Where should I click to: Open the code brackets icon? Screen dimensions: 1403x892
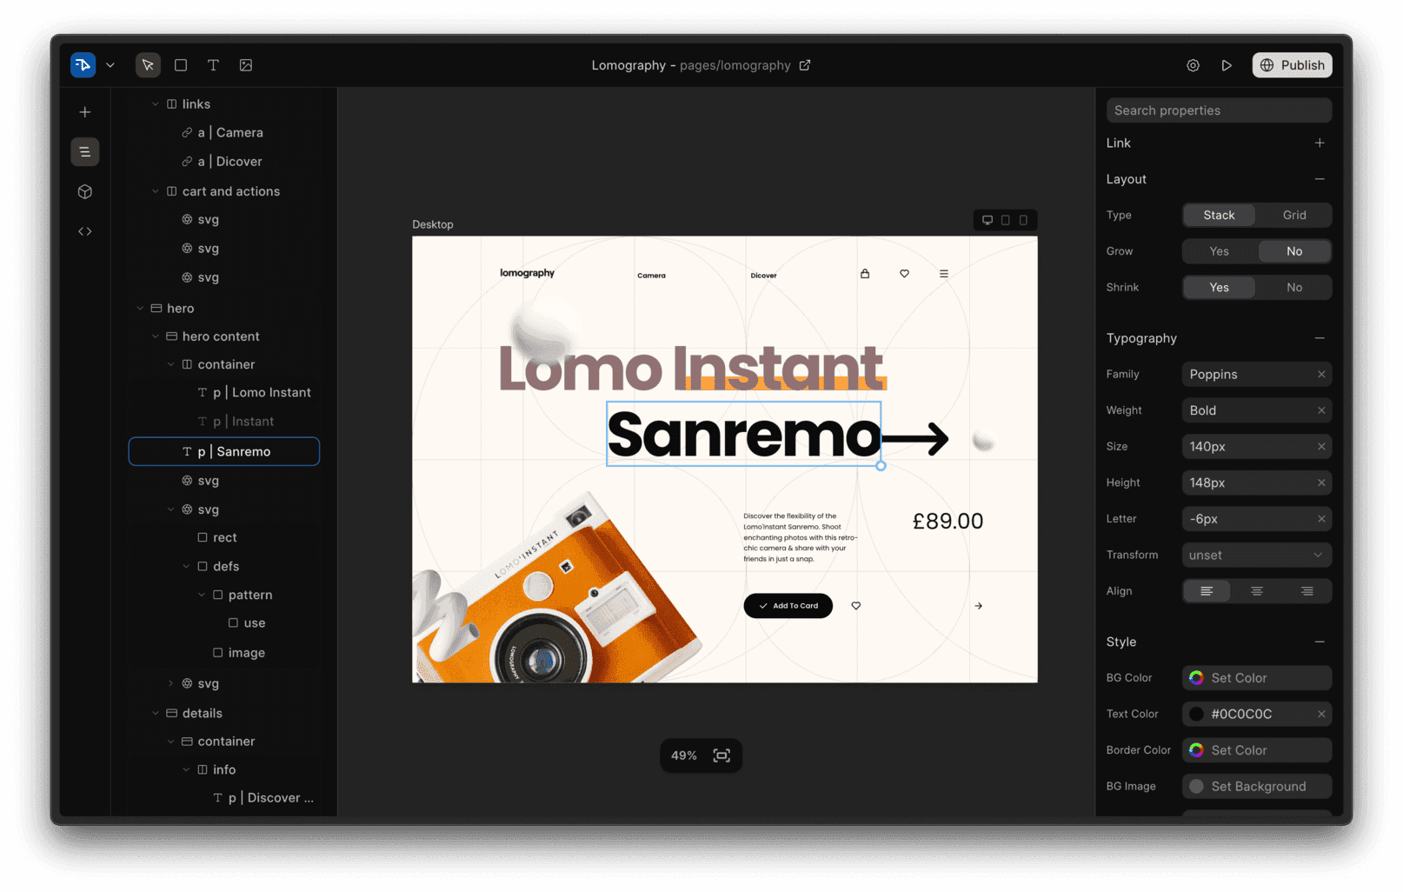tap(85, 231)
